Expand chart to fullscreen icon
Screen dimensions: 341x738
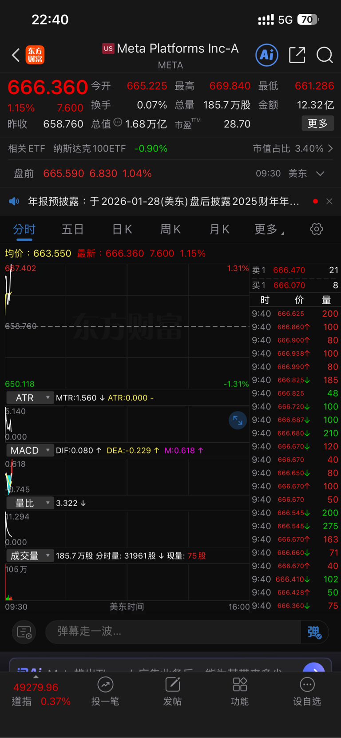pos(238,420)
